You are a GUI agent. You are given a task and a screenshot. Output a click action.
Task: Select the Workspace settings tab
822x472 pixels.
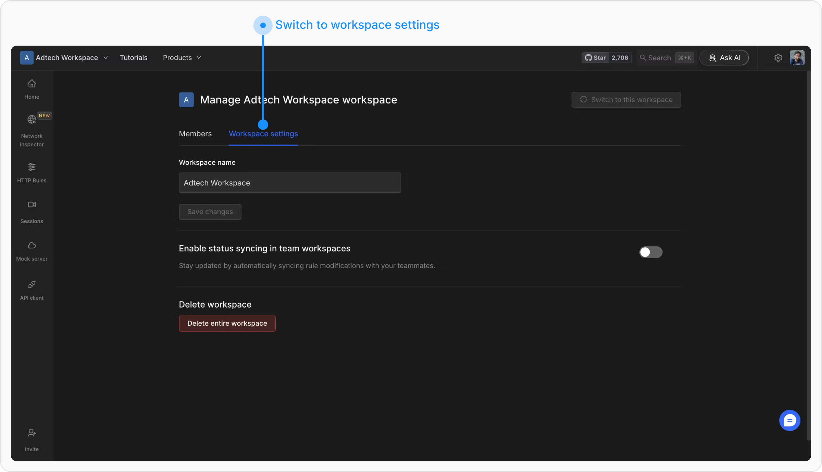pyautogui.click(x=263, y=134)
